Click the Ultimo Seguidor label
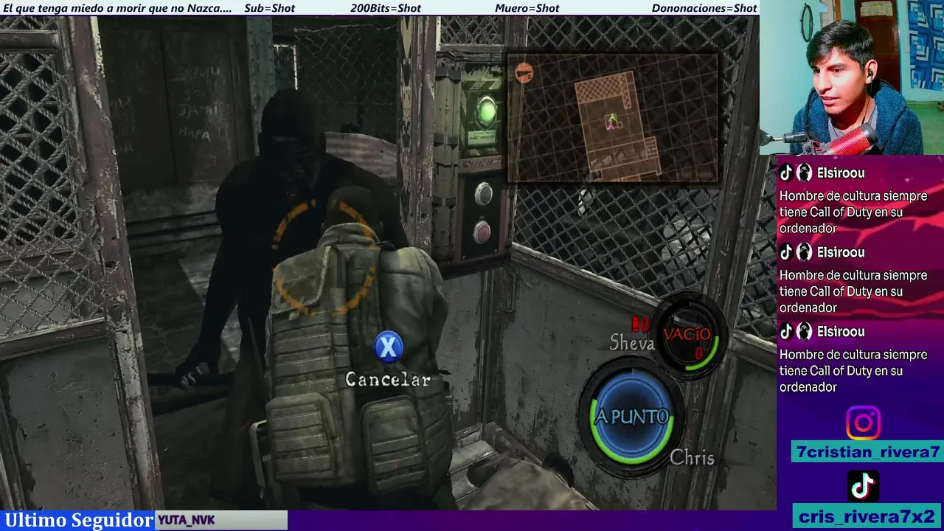944x531 pixels. [79, 520]
